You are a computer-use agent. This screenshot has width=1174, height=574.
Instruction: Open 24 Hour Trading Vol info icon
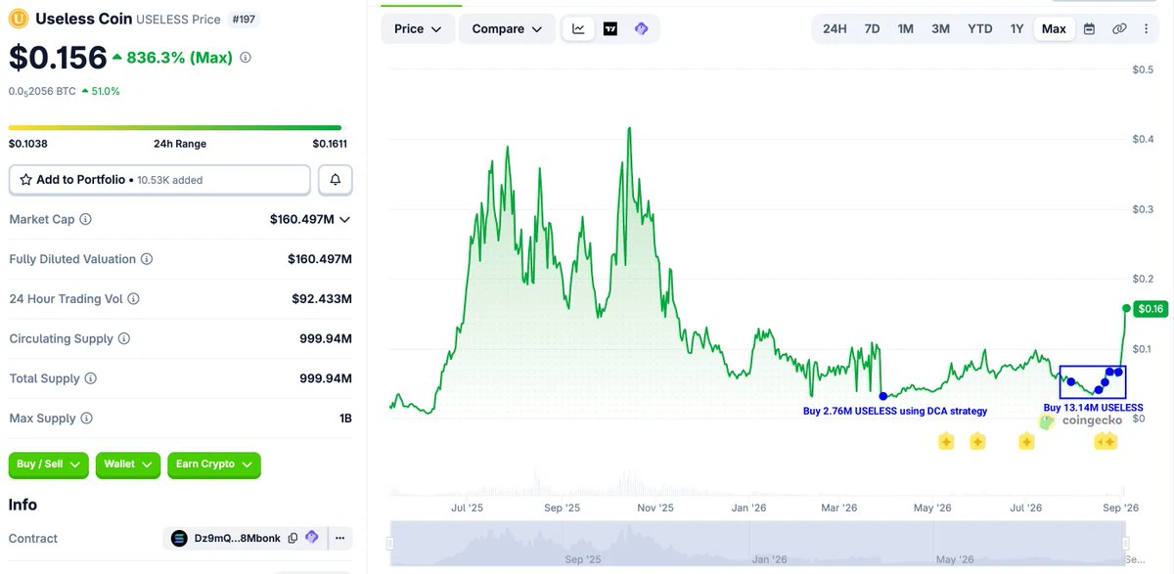point(134,299)
